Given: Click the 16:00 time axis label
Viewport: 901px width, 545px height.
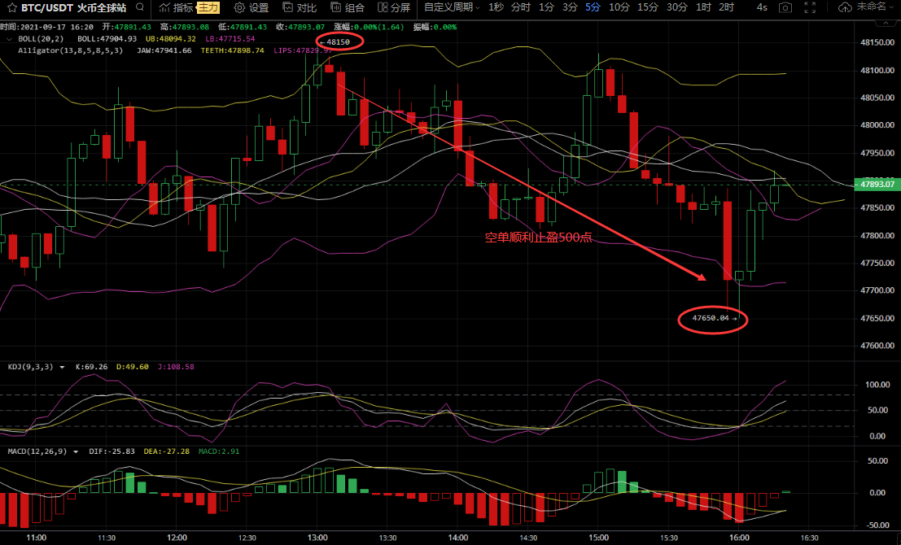Looking at the screenshot, I should 739,538.
